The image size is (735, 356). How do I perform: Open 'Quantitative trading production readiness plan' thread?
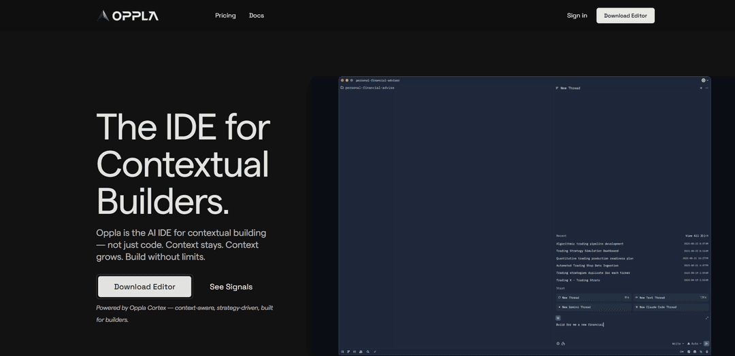(632, 258)
